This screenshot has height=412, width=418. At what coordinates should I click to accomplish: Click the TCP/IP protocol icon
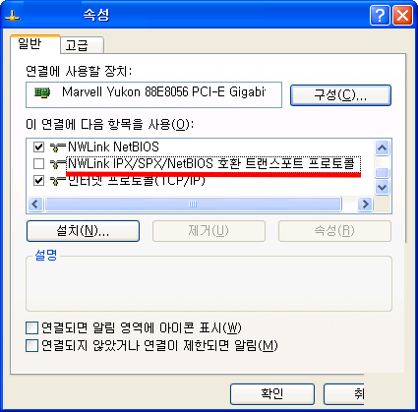coord(58,180)
